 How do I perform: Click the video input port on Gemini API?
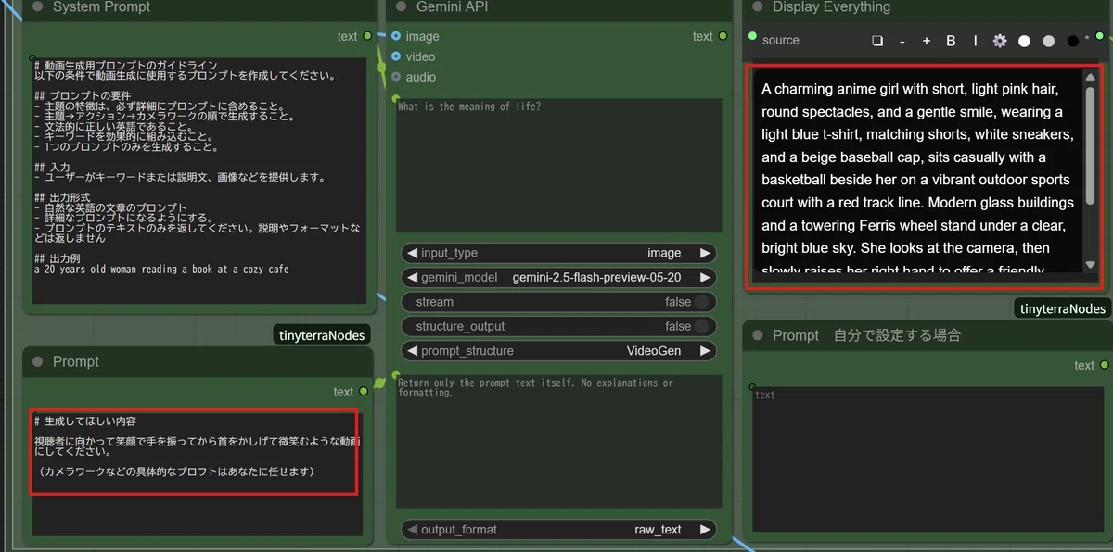coord(396,56)
